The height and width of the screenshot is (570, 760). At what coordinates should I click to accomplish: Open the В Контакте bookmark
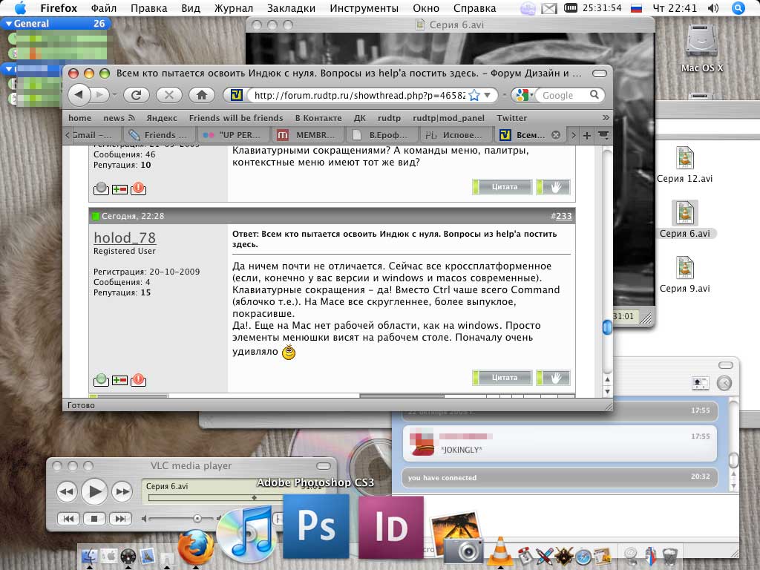pyautogui.click(x=318, y=118)
